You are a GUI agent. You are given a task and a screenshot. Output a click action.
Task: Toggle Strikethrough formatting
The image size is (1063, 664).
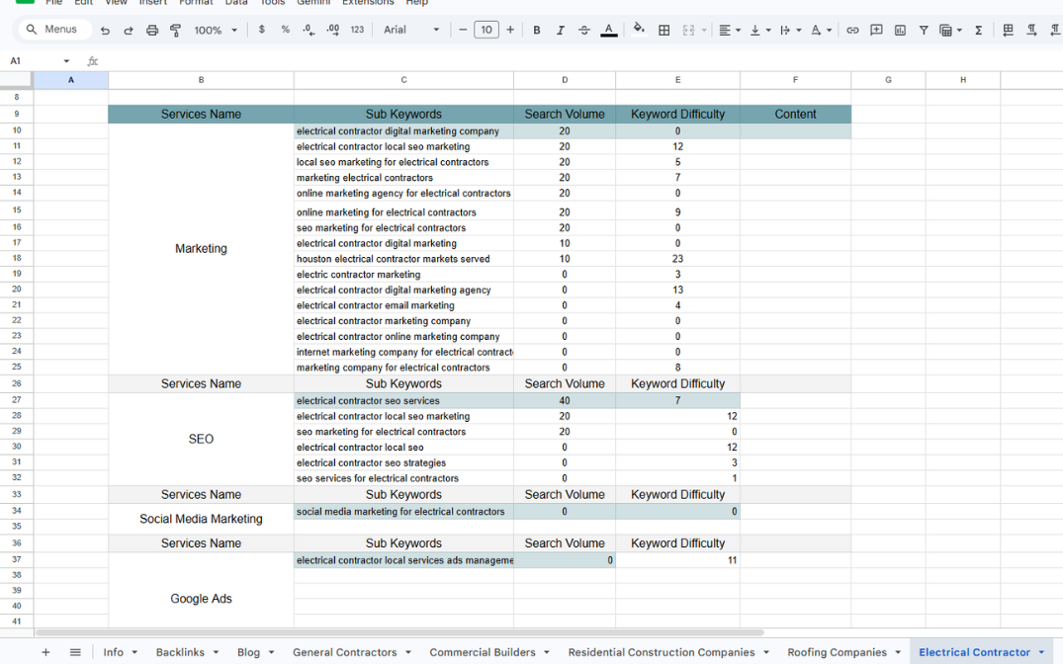[x=584, y=31]
